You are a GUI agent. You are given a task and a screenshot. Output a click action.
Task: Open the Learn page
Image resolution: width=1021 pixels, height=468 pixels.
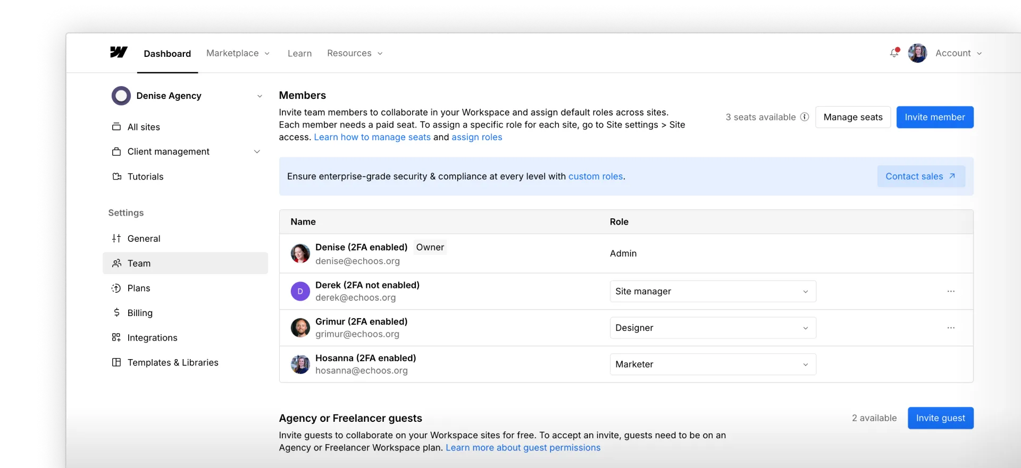[x=299, y=53]
